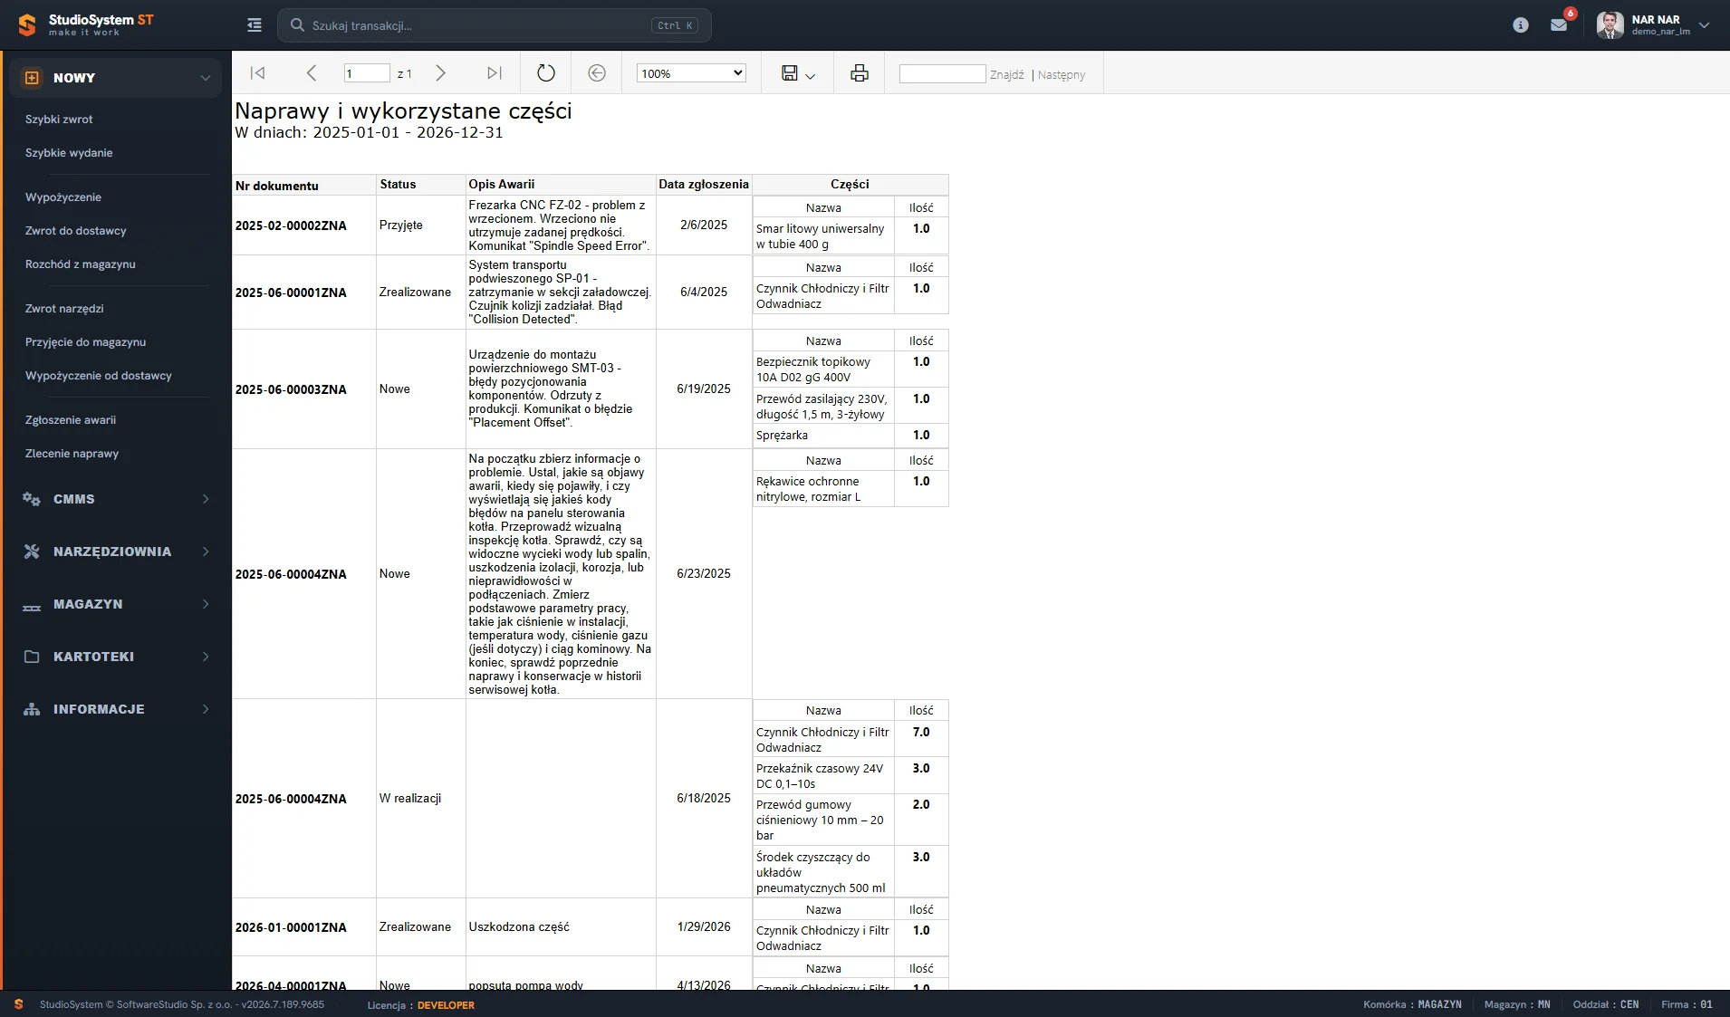Click the Sprężarka part name
This screenshot has height=1017, width=1730.
tap(782, 436)
